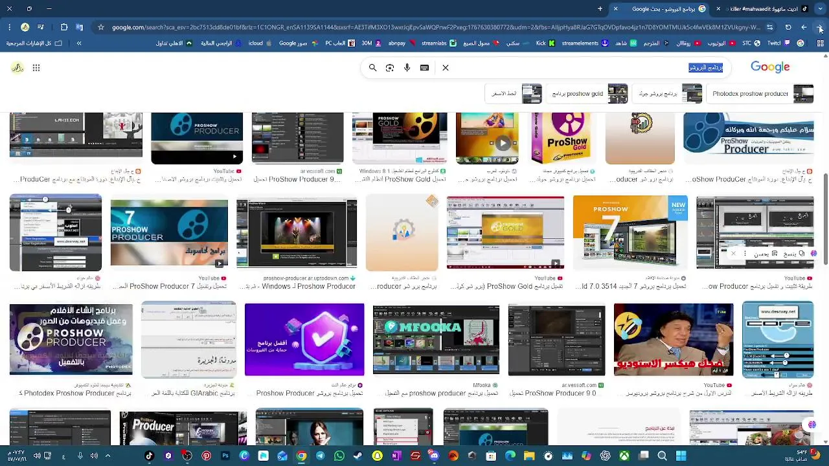Open the Chrome extensions puzzle icon
The image size is (829, 466).
coord(63,27)
